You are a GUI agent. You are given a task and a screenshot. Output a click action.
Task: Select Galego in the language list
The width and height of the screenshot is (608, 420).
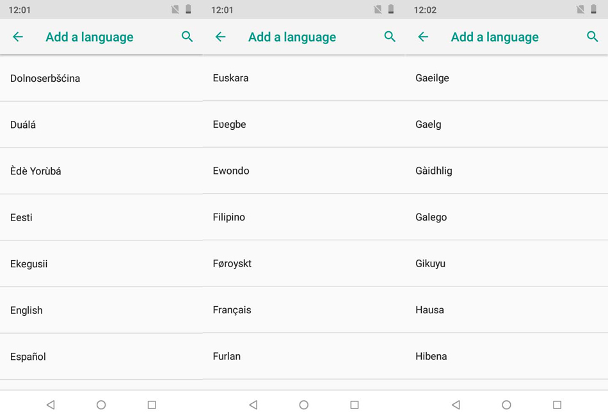507,217
